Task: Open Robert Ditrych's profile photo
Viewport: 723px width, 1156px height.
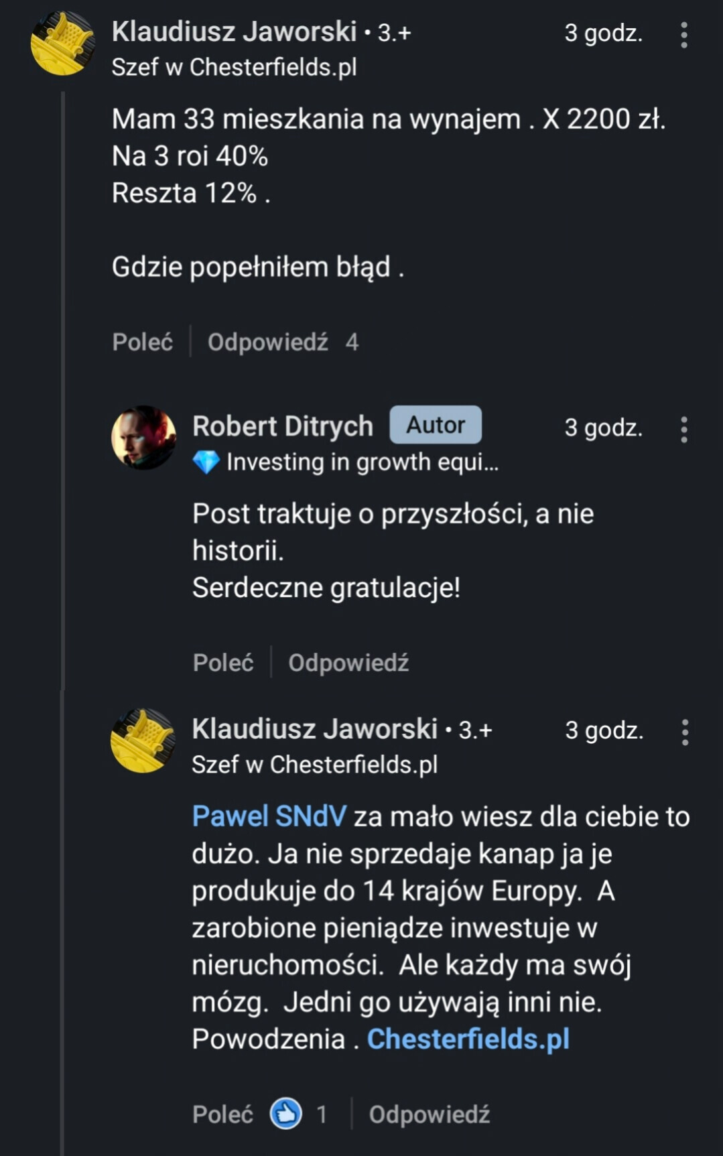Action: tap(143, 437)
